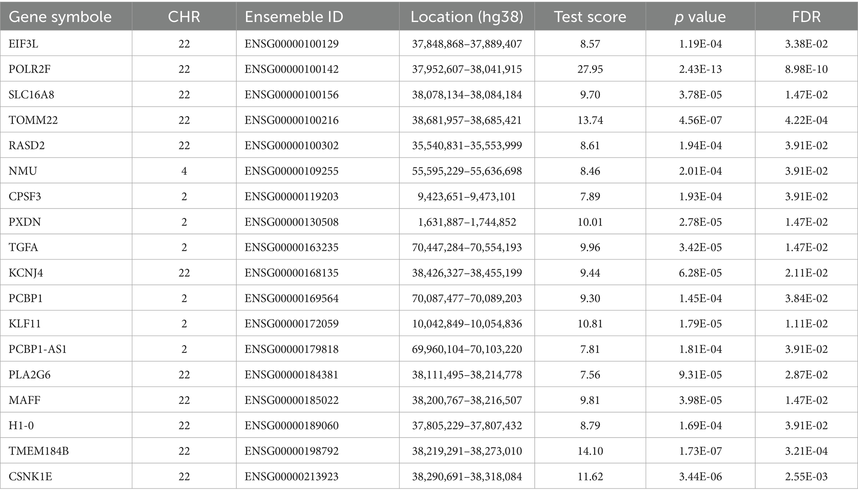Click the FDR column header
This screenshot has width=858, height=496.
click(x=806, y=17)
